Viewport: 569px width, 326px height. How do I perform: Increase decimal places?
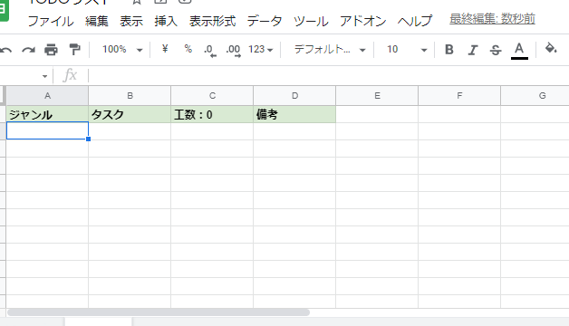[233, 50]
